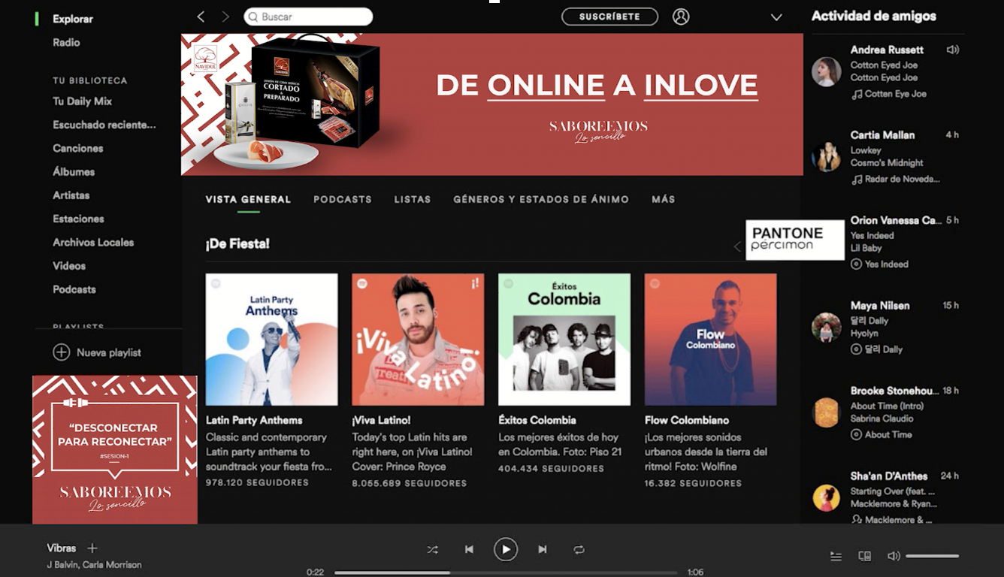Screen dimensions: 1004x577
Task: Skip to the next track
Action: click(542, 549)
